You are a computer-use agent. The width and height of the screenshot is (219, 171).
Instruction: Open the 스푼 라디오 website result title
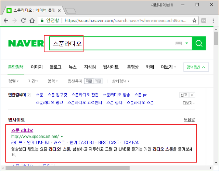[22, 130]
